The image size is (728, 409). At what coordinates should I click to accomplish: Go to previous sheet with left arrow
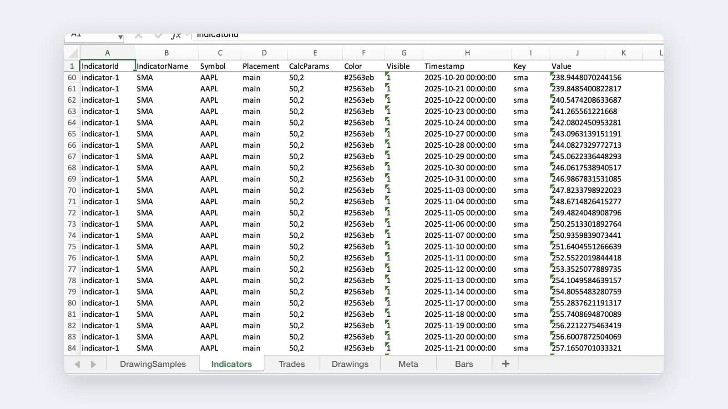77,364
